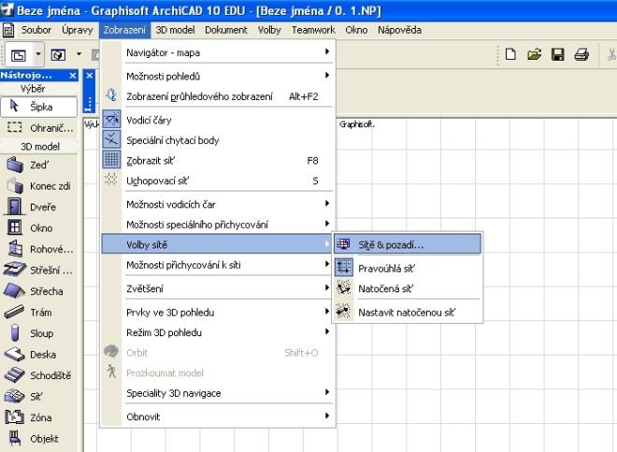Select the Objekt object tool
Viewport: 617px width, 452px height.
[39, 439]
